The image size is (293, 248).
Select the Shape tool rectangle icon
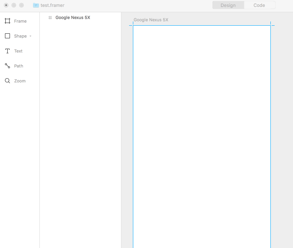point(8,36)
